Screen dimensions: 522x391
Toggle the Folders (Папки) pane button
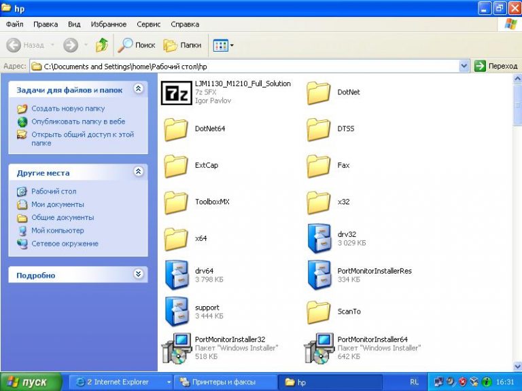[182, 45]
